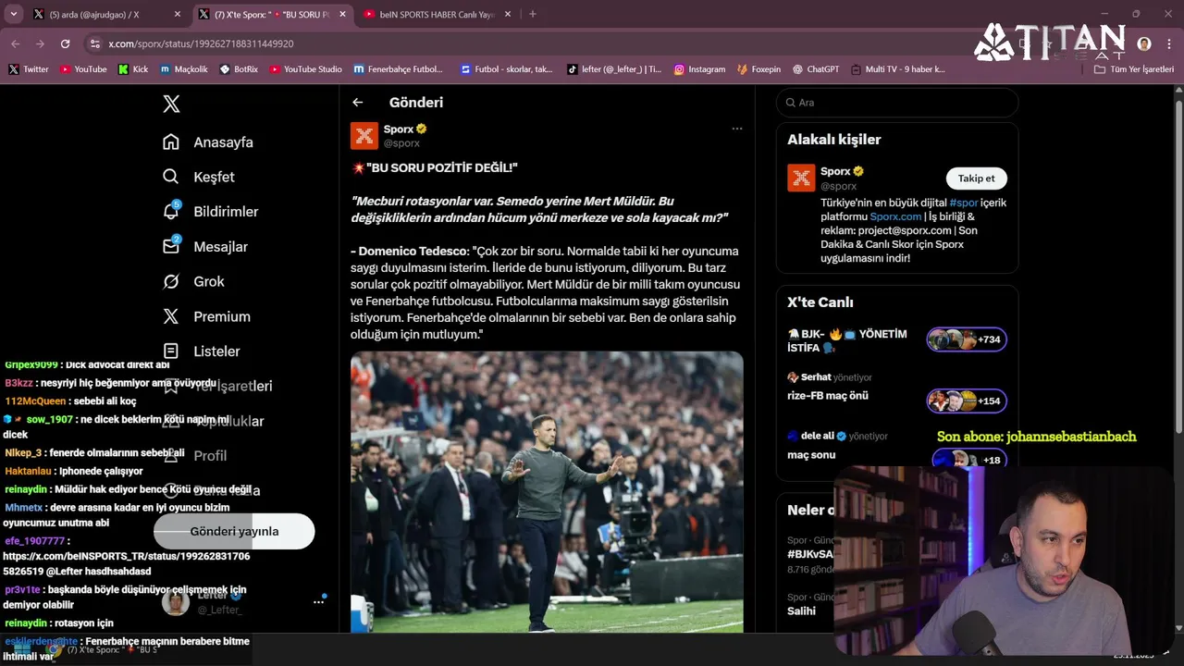The height and width of the screenshot is (666, 1184).
Task: Open Premium page
Action: pos(206,316)
